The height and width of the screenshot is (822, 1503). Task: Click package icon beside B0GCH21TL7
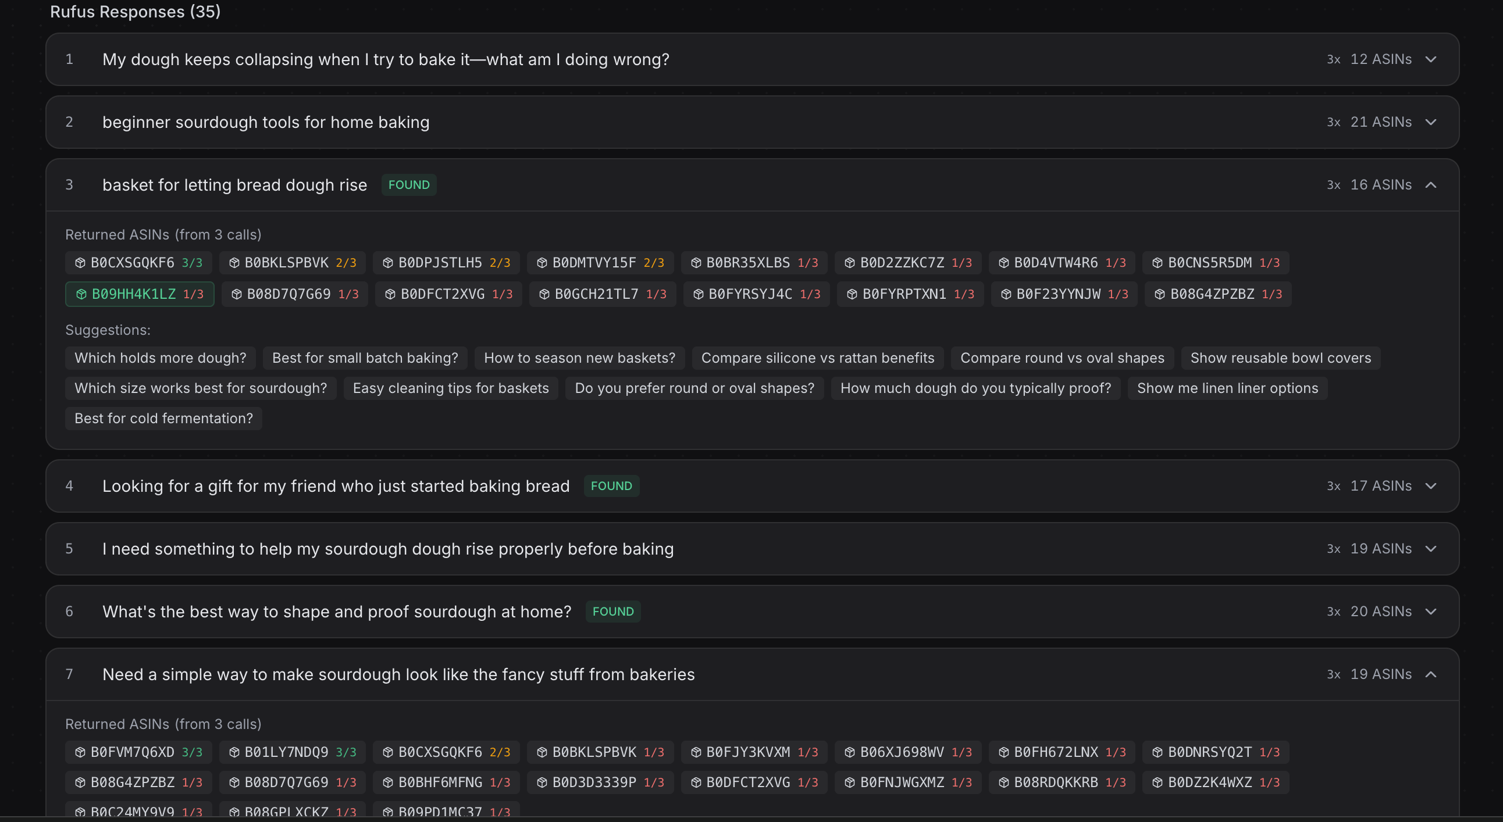[x=544, y=294]
